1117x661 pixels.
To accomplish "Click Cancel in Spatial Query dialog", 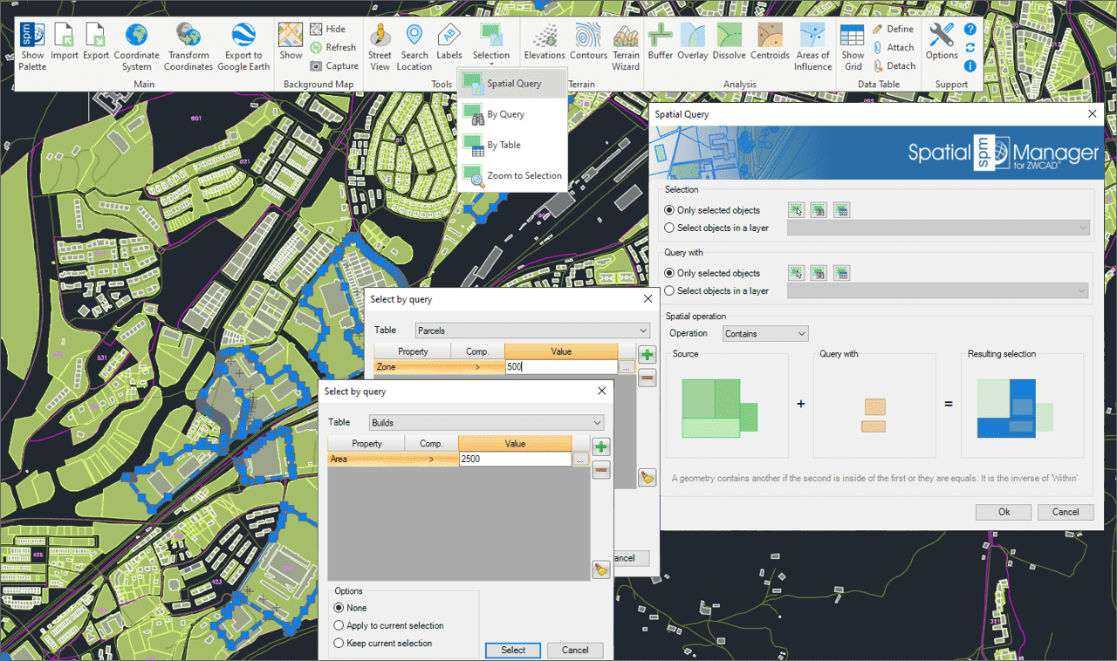I will 1066,512.
